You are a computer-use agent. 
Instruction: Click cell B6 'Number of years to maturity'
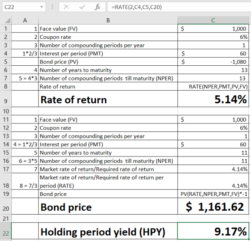[108, 70]
